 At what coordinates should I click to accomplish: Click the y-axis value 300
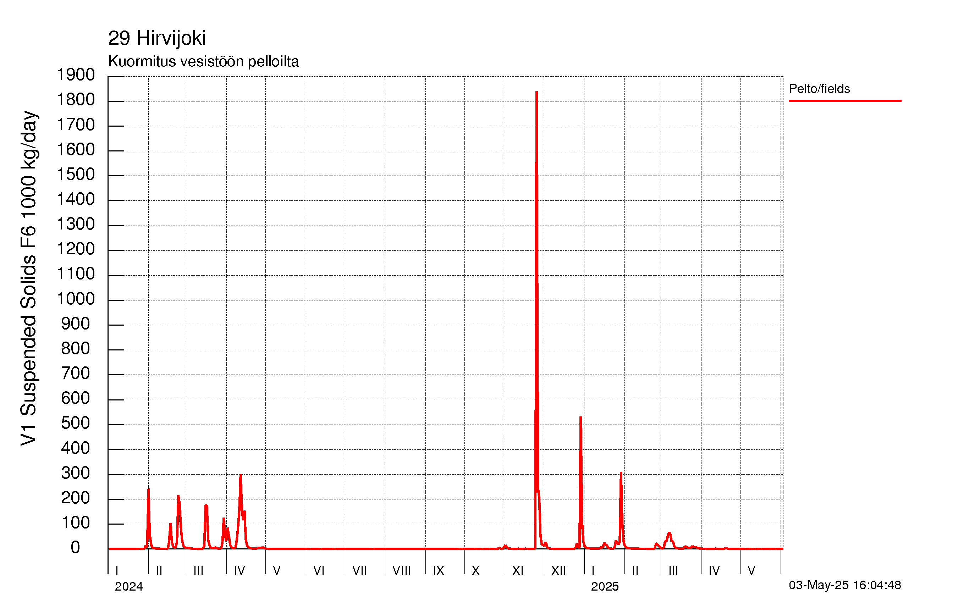[76, 473]
